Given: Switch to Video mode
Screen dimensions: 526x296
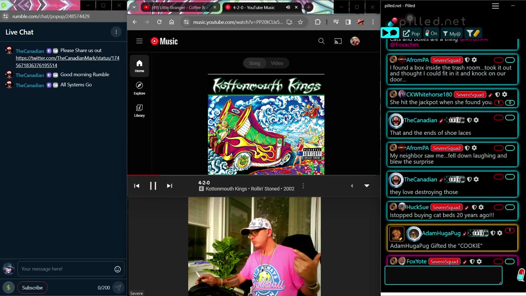Looking at the screenshot, I should coord(277,63).
